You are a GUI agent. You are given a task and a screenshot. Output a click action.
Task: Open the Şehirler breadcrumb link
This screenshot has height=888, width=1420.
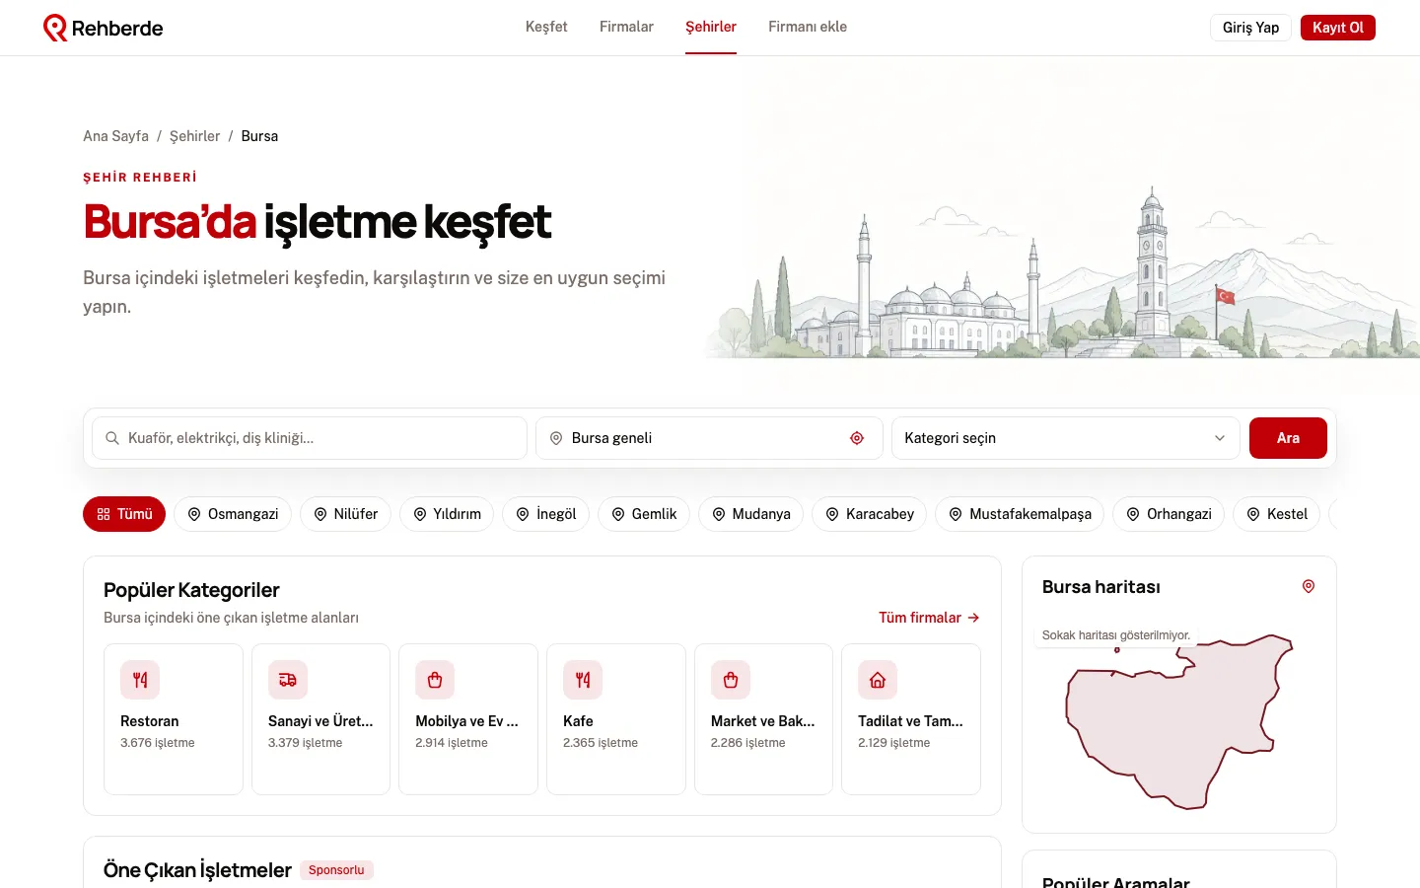click(x=194, y=136)
